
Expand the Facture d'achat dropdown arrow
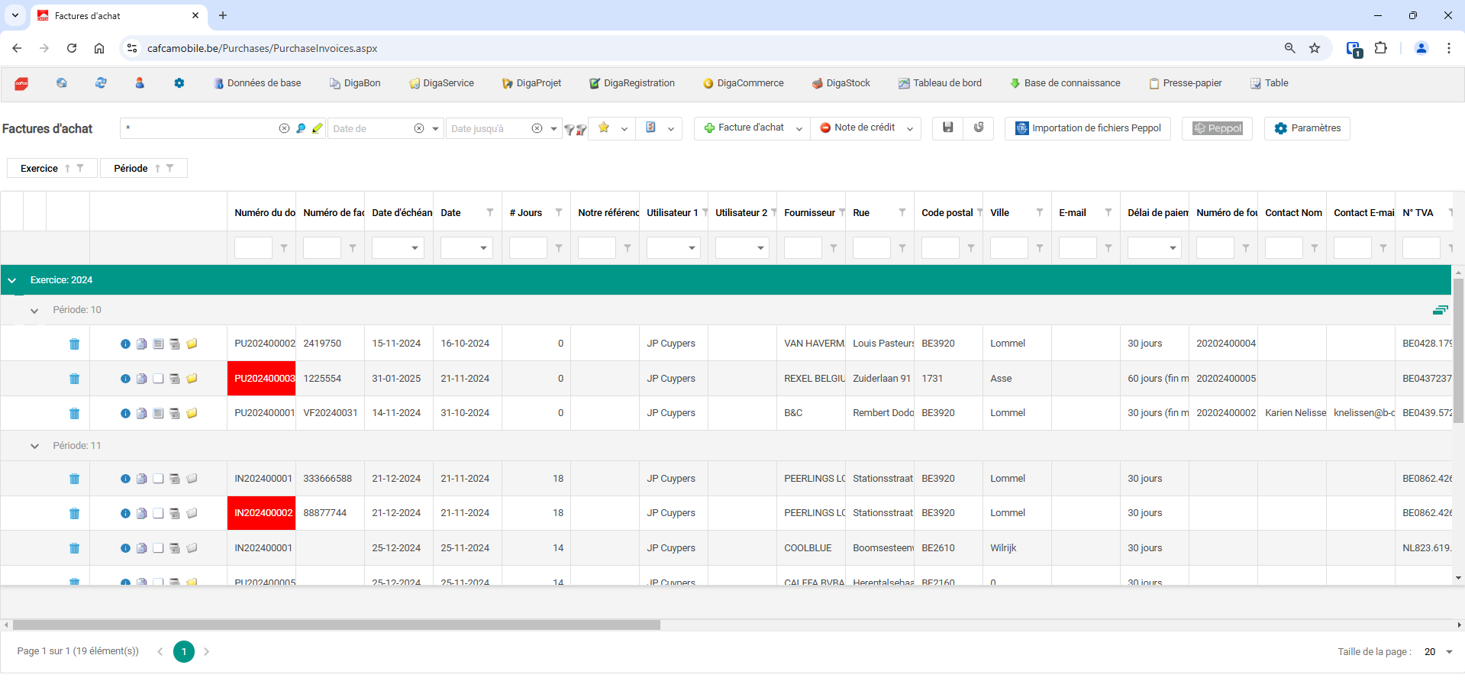(799, 129)
